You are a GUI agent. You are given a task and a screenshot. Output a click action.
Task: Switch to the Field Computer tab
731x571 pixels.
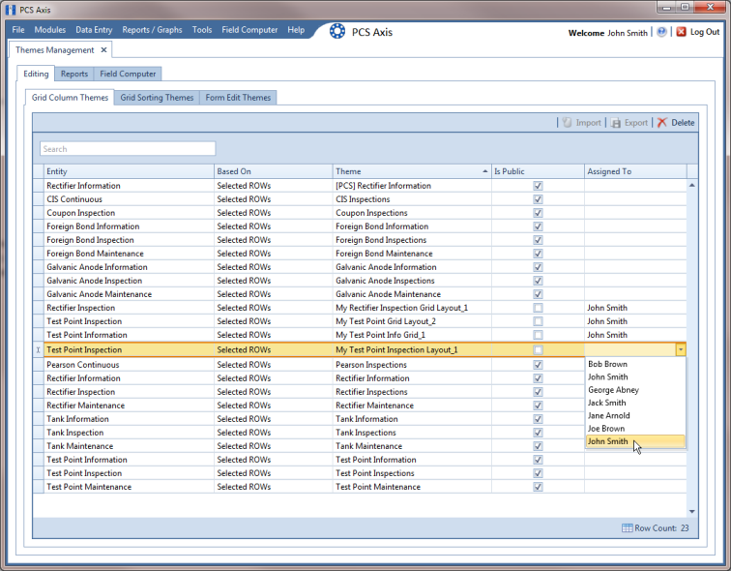pos(128,74)
